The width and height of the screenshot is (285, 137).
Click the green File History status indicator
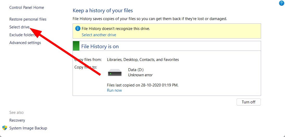pyautogui.click(x=76, y=46)
